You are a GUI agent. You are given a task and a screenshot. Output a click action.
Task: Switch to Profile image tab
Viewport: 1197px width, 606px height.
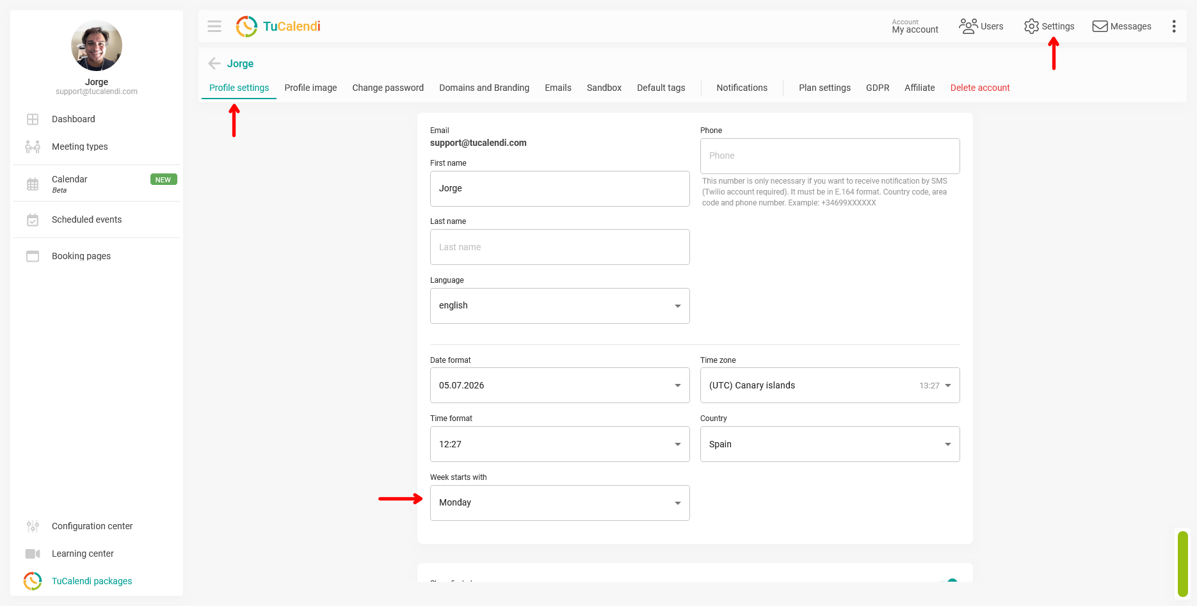coord(310,88)
